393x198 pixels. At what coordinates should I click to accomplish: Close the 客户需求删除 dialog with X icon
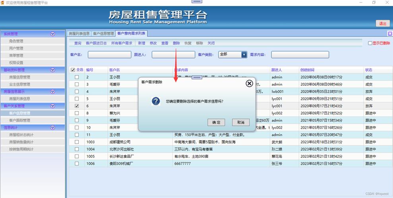click(249, 84)
